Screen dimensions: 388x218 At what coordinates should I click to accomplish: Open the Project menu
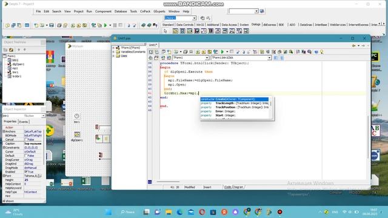[79, 12]
